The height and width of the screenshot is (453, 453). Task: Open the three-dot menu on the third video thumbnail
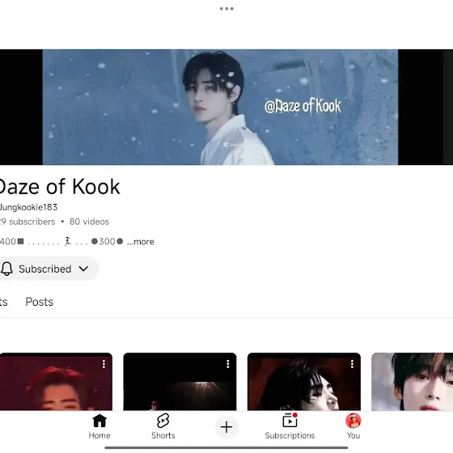352,364
